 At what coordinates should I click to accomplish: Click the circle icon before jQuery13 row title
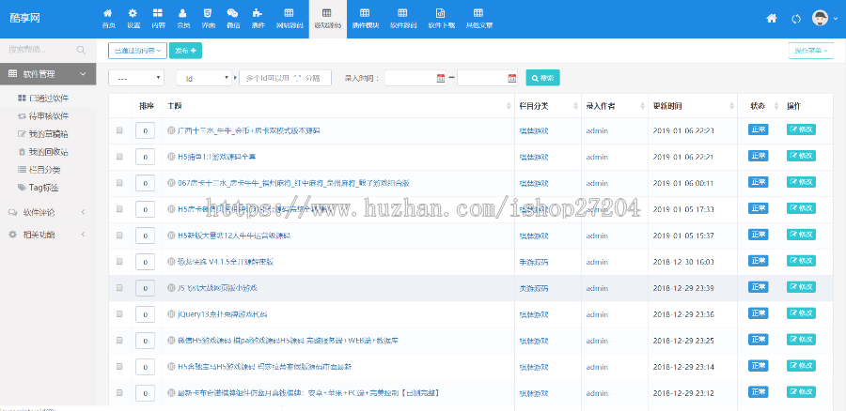tap(171, 314)
